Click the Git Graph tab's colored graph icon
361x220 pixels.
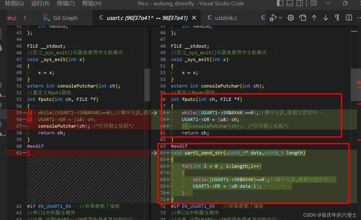[47, 18]
